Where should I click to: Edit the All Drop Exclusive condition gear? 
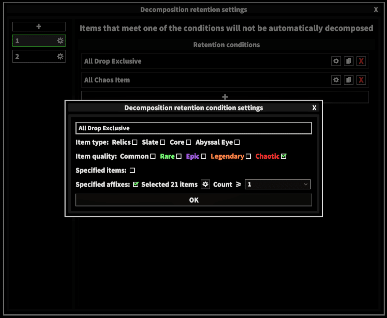336,61
